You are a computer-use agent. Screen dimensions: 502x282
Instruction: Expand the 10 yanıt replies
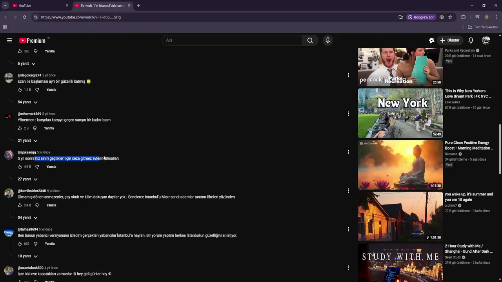pyautogui.click(x=27, y=256)
